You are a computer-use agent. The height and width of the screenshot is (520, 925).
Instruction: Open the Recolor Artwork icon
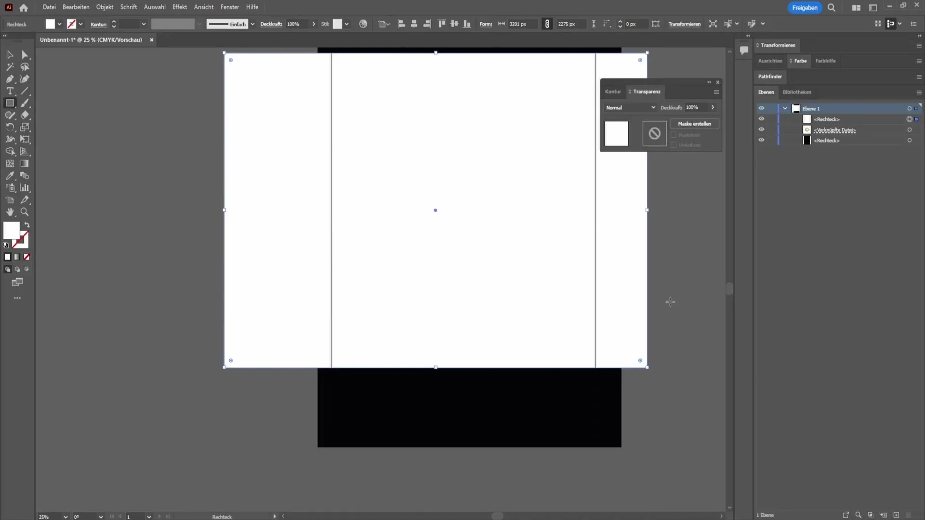coord(363,24)
